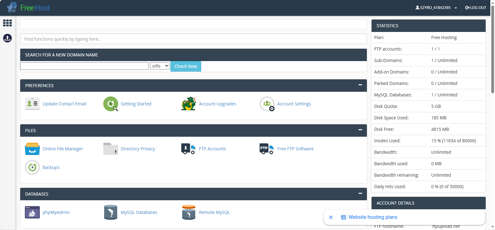Open the Online File Manager icon
Screen dimensions: 495x230
(32, 149)
